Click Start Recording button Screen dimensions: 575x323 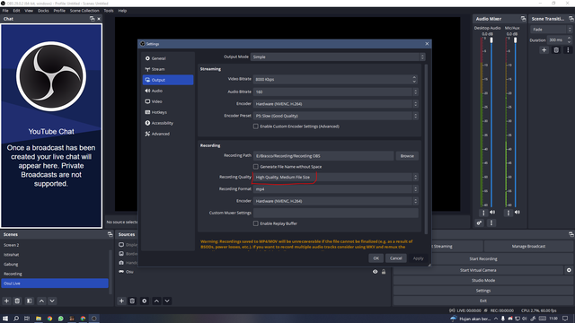(483, 259)
